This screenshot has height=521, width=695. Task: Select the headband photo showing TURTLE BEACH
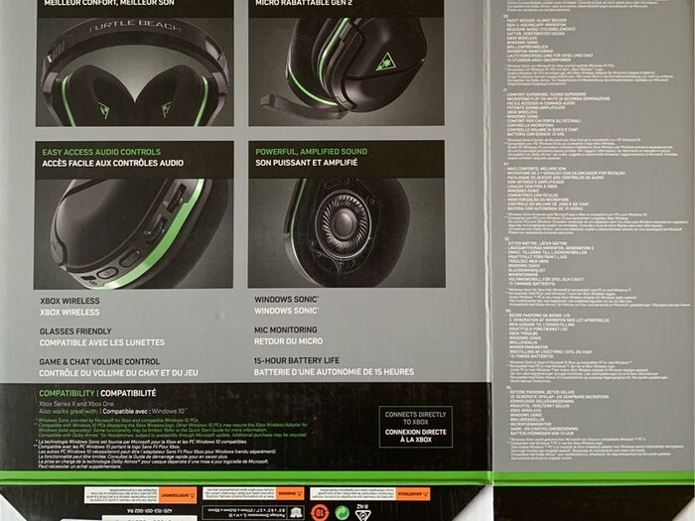click(135, 71)
